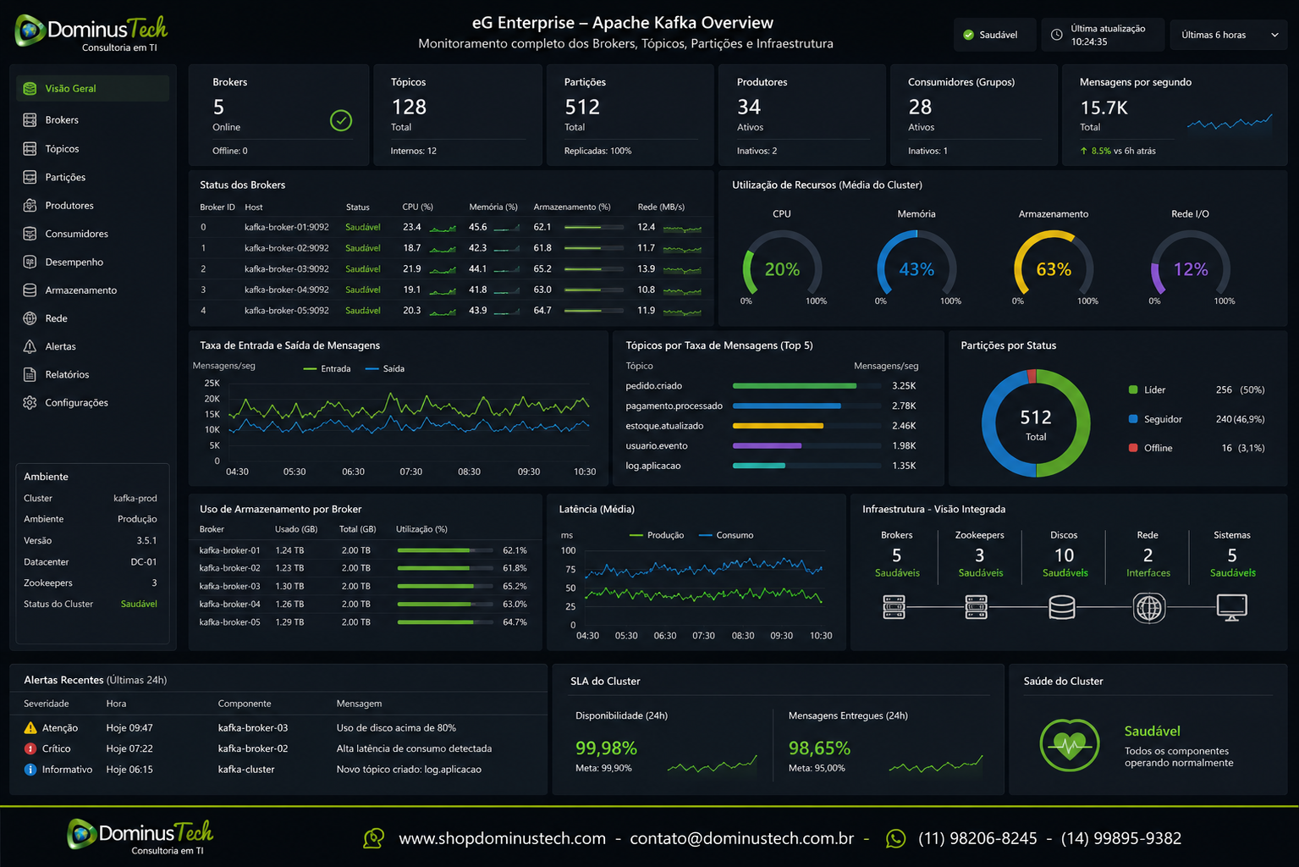This screenshot has height=867, width=1299.
Task: Click the Desempenho sidebar icon
Action: pos(30,262)
